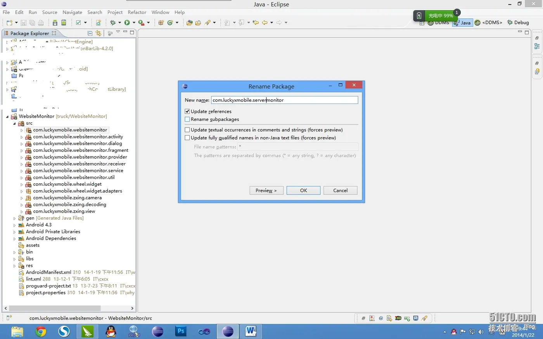Click the Javadoc @ icon in bottom trim
Screen dimensions: 543x339
(x=381, y=318)
